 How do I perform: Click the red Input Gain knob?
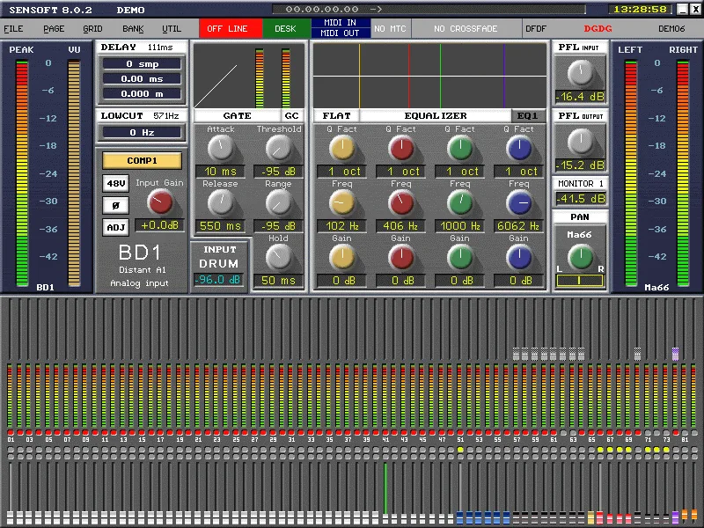[160, 202]
